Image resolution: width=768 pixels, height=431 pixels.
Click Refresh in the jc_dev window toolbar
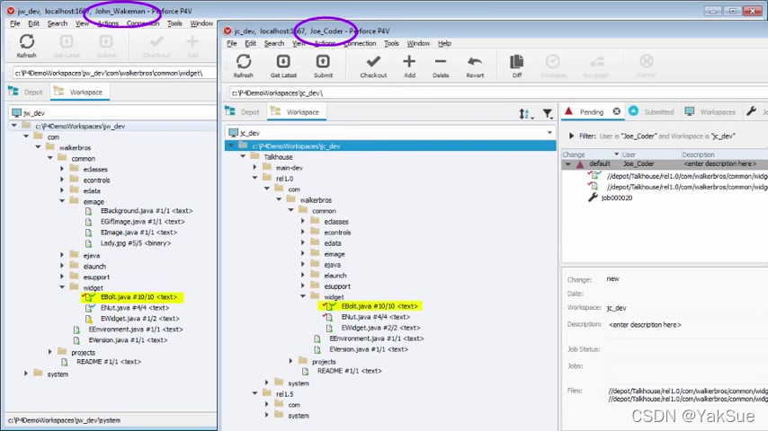pyautogui.click(x=244, y=66)
